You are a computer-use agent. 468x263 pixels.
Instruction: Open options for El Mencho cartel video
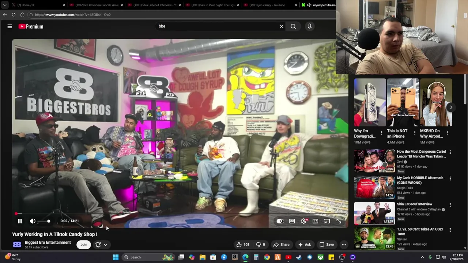pos(450,152)
